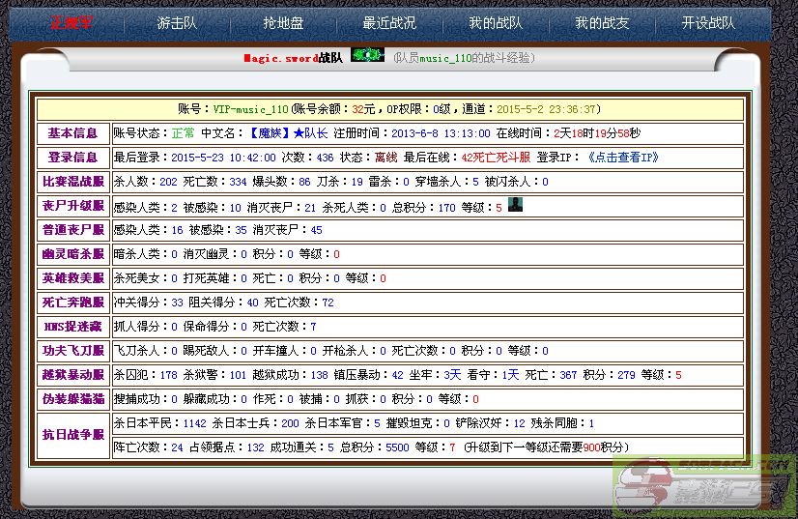Viewport: 798px width, 519px height.
Task: Click the death count value 334
Action: (238, 182)
